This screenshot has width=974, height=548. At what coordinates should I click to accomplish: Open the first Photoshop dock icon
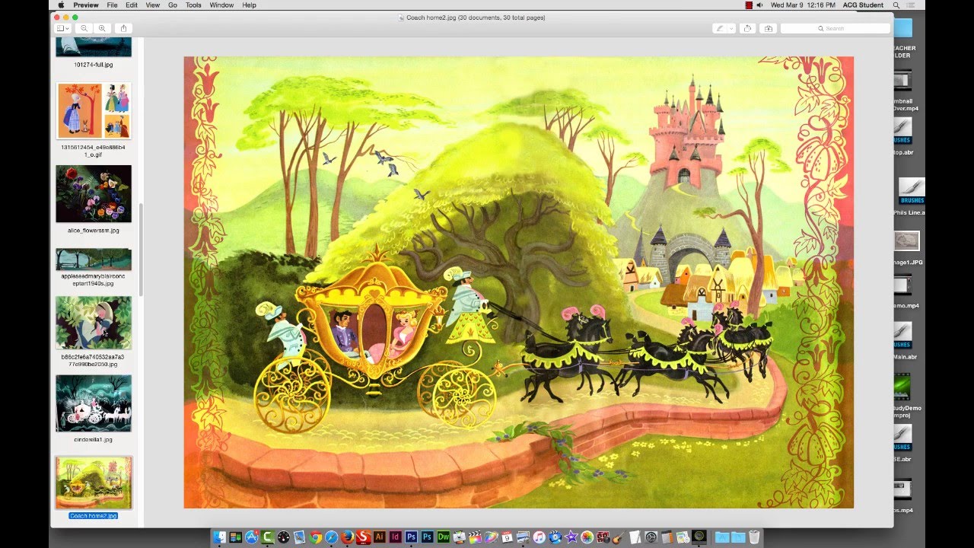pos(411,537)
